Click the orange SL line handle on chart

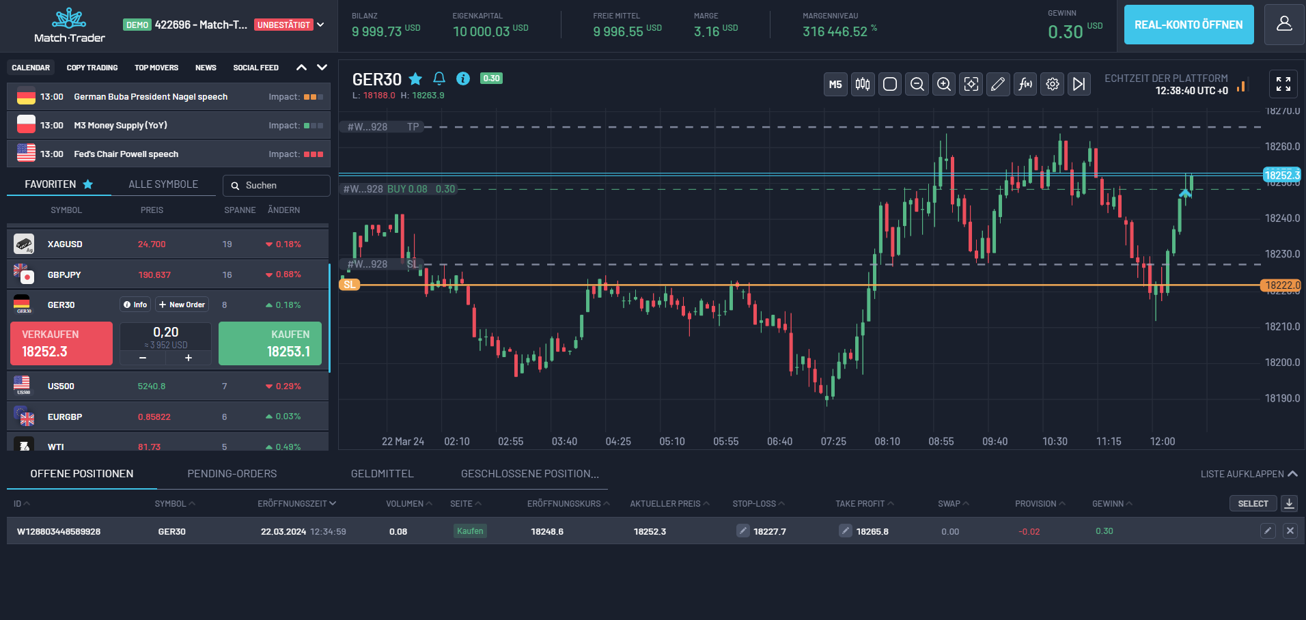click(349, 285)
